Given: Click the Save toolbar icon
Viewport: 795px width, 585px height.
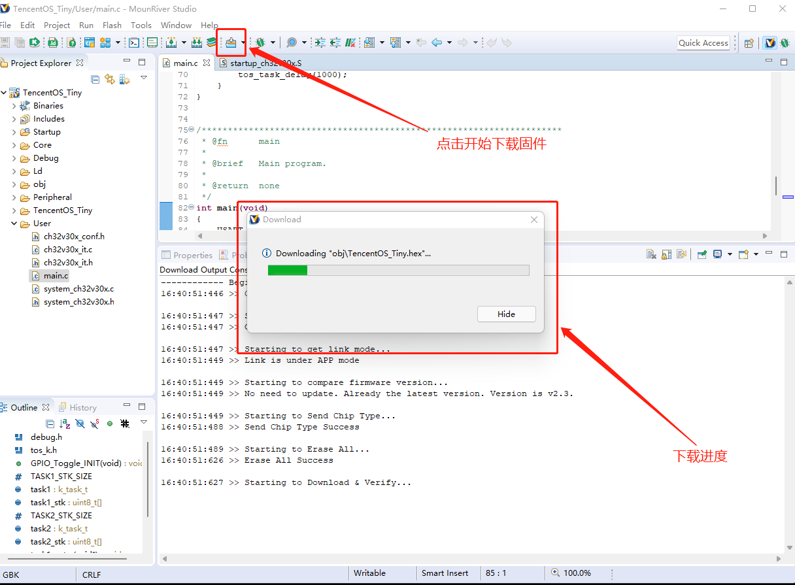Looking at the screenshot, I should [x=5, y=42].
